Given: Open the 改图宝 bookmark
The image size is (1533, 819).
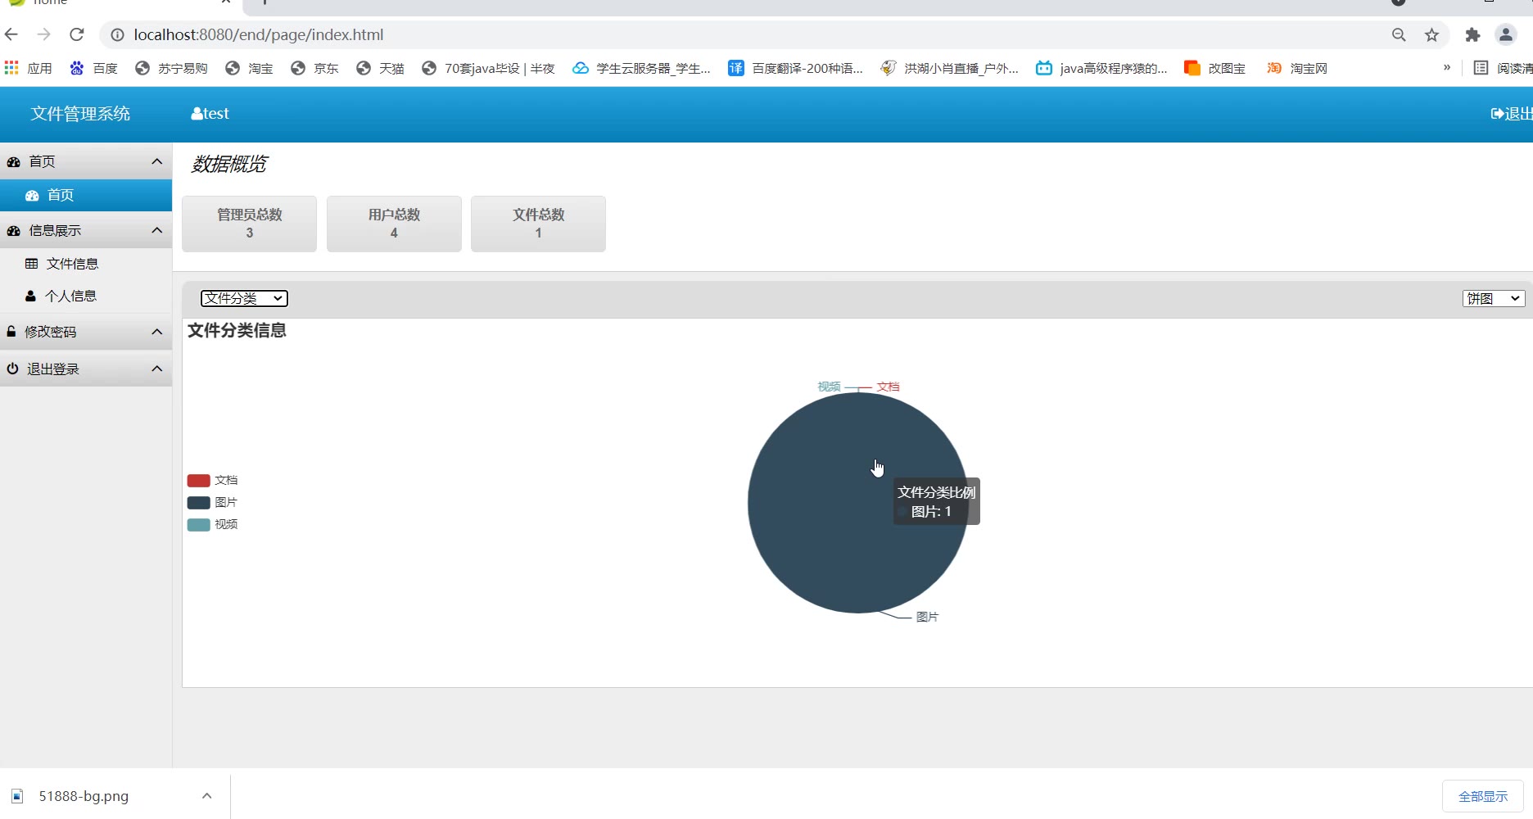Looking at the screenshot, I should 1214,68.
